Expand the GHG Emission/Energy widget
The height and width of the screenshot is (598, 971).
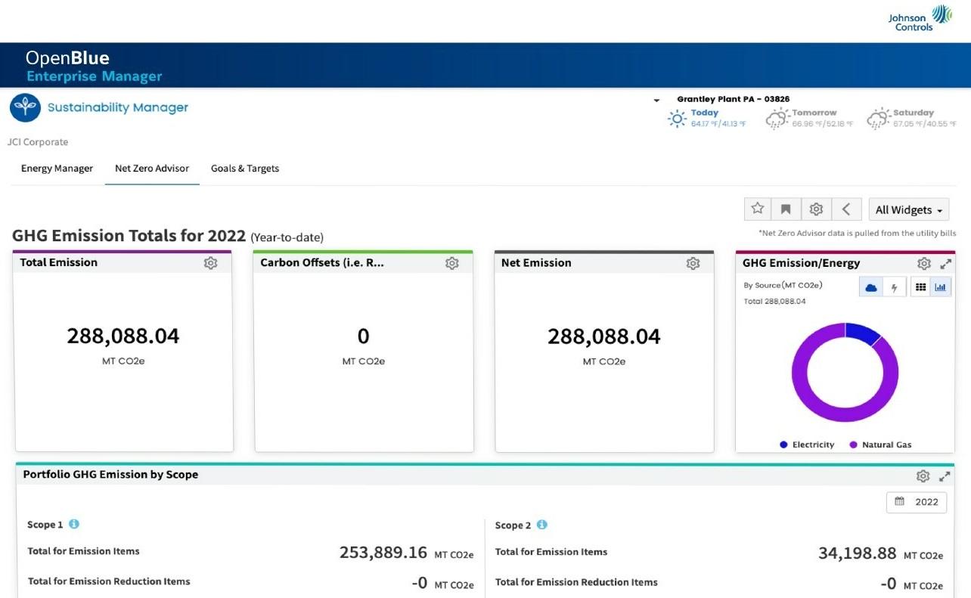[945, 264]
